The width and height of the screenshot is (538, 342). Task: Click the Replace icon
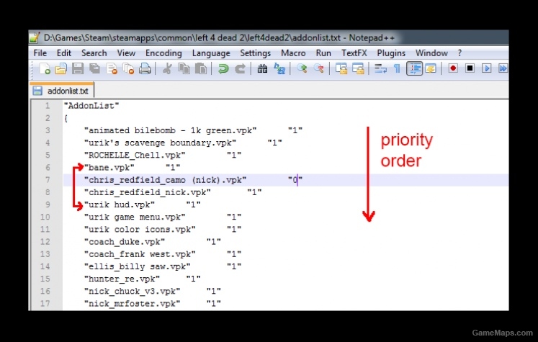click(279, 68)
